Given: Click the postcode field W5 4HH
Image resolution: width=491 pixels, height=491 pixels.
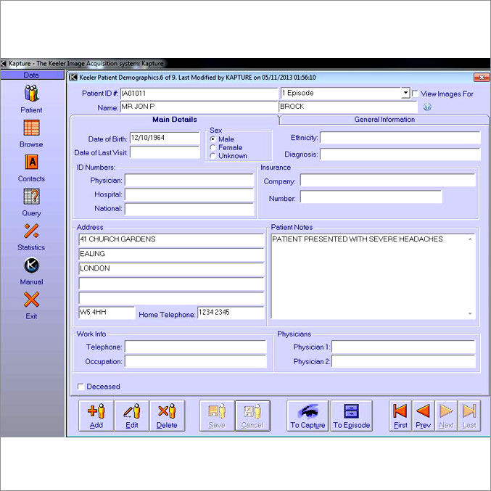Looking at the screenshot, I should [107, 313].
